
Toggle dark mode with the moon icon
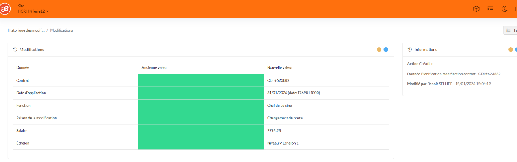(x=504, y=9)
